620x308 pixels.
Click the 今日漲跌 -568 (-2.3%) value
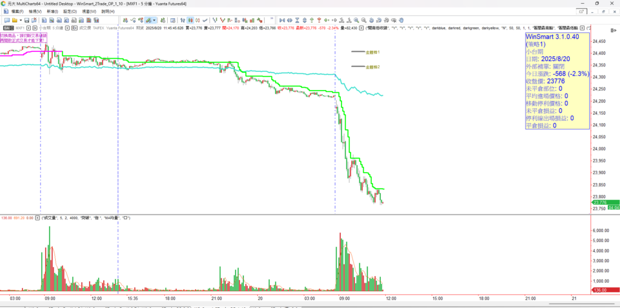[x=572, y=74]
